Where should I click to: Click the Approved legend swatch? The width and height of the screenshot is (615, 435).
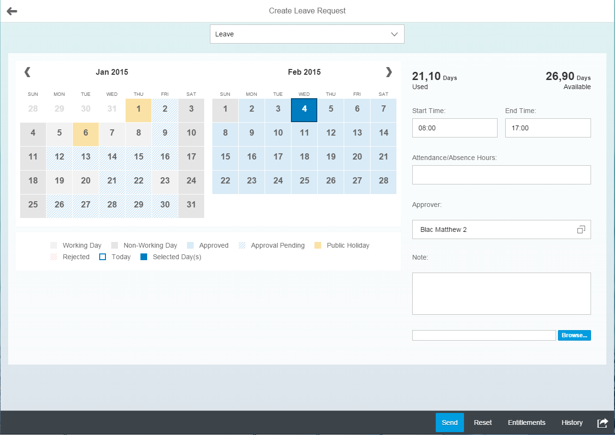pyautogui.click(x=190, y=245)
